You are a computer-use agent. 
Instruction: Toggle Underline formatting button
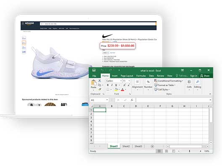pyautogui.click(x=116, y=85)
